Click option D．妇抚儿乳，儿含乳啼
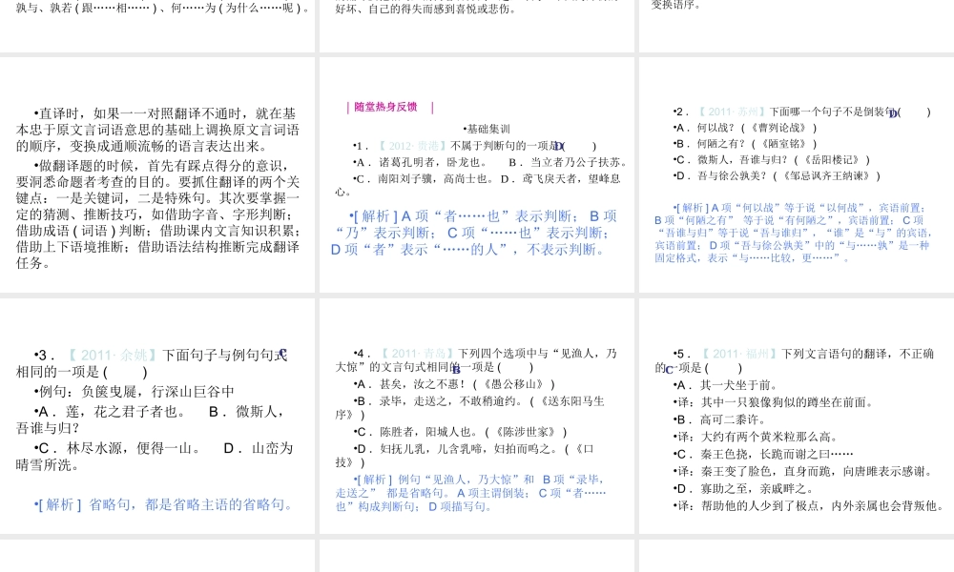This screenshot has width=954, height=572. tap(465, 456)
